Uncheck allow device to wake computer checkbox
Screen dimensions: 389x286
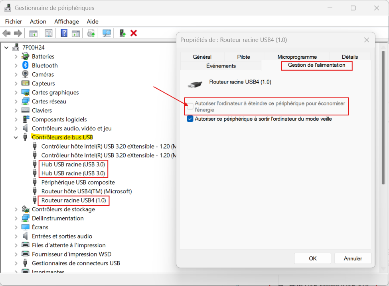[190, 119]
